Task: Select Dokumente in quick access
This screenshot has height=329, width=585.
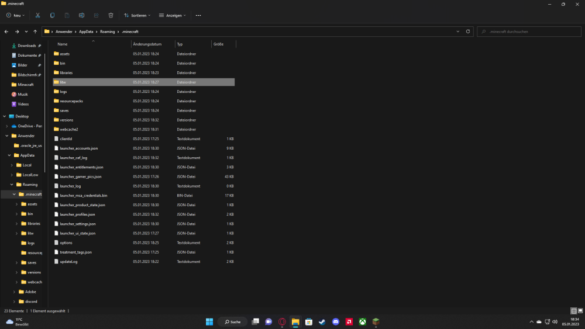Action: 26,55
